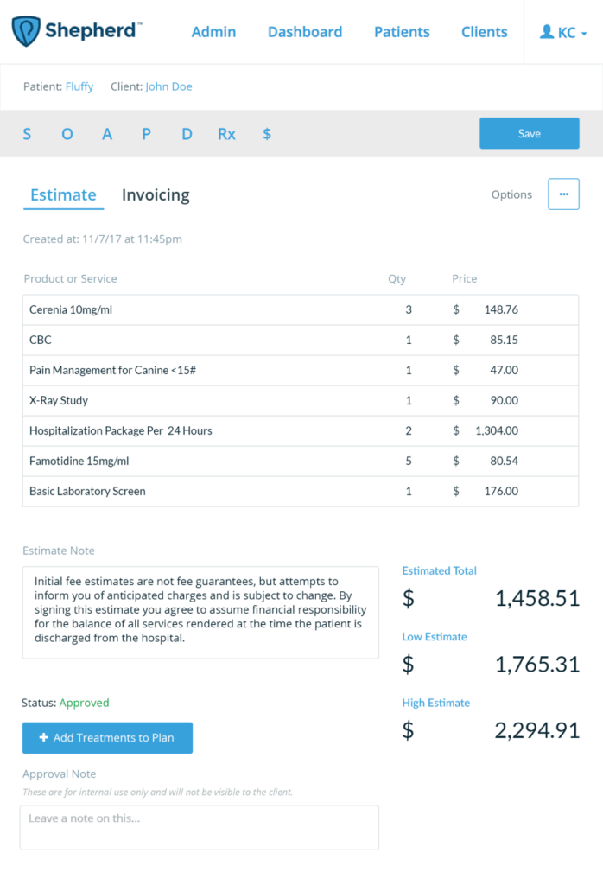Open the billing section via the $ icon
The image size is (603, 885).
pos(266,133)
